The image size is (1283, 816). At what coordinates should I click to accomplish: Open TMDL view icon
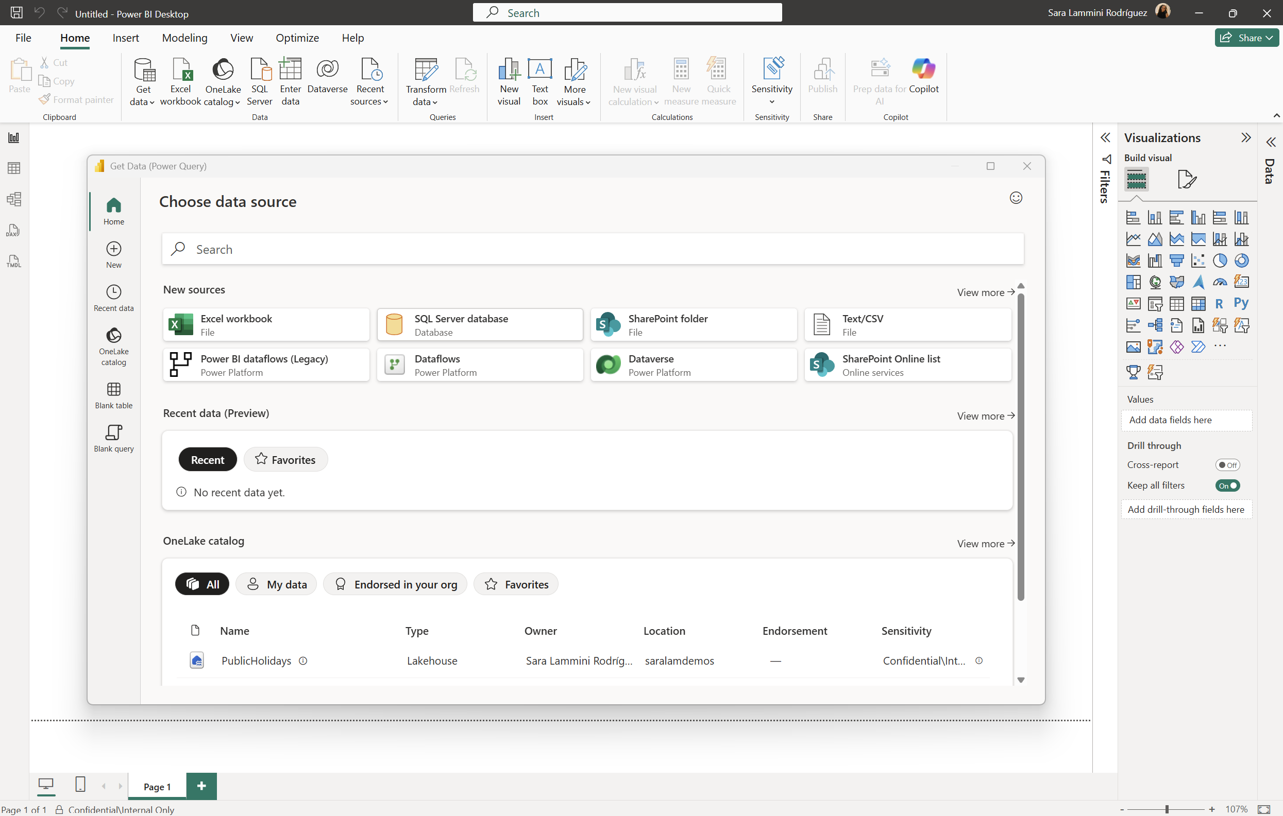14,261
